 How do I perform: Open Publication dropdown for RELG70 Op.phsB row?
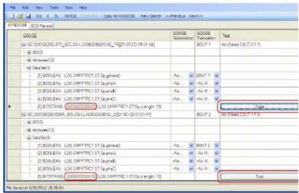tap(216, 91)
